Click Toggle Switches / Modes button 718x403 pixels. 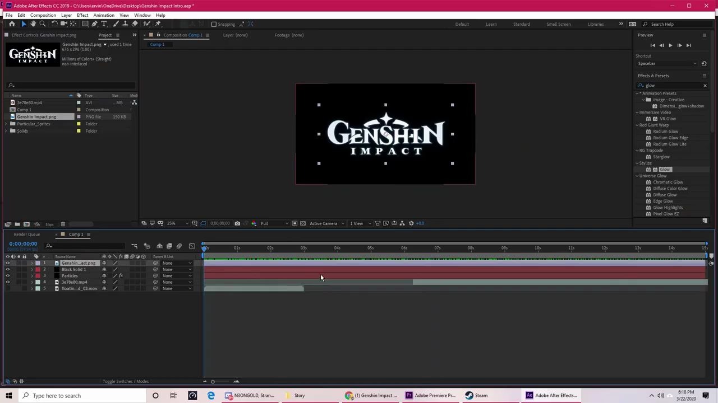(126, 382)
